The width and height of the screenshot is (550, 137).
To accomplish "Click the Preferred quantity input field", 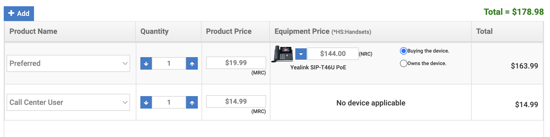I will pos(169,63).
